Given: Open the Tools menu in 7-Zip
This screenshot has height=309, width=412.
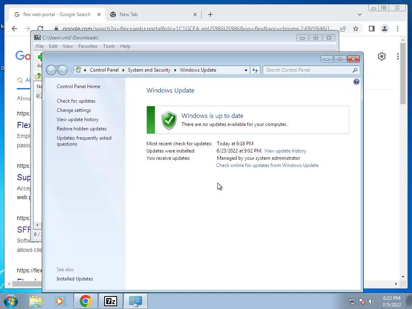Looking at the screenshot, I should [109, 46].
